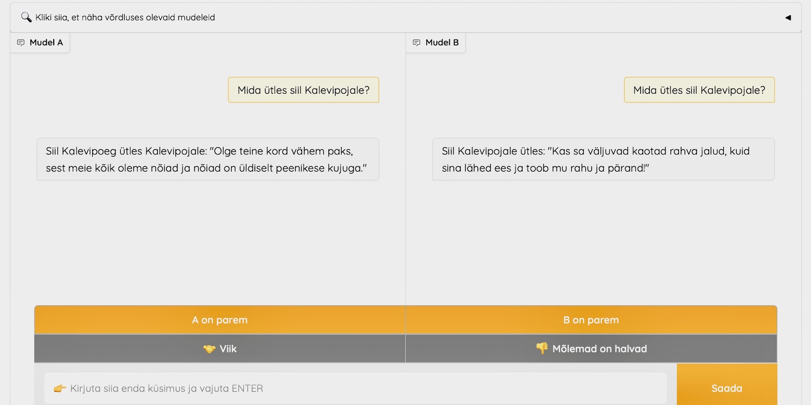Vote "A on parem"
811x405 pixels.
pos(219,320)
